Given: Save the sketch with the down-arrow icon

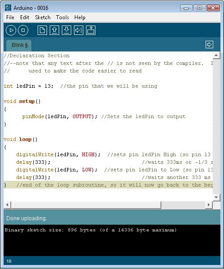Looking at the screenshot, I should coord(66,30).
